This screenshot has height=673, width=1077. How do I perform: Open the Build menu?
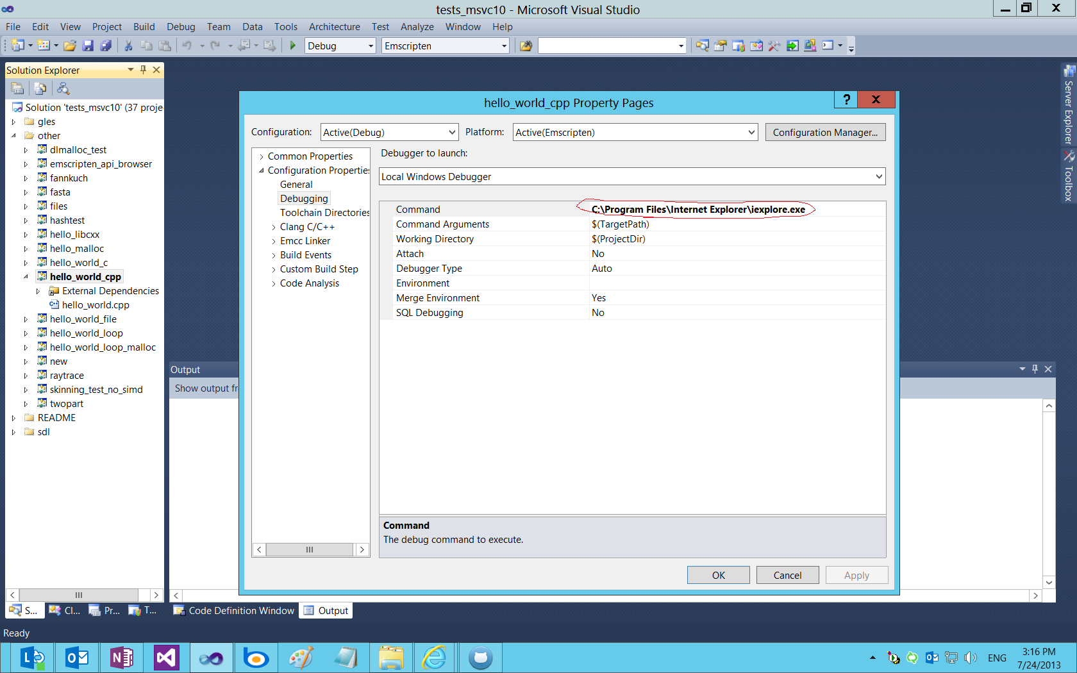point(144,27)
